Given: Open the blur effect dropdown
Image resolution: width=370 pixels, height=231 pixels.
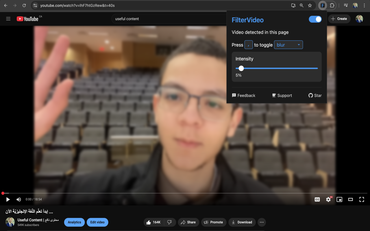Looking at the screenshot, I should coord(288,45).
